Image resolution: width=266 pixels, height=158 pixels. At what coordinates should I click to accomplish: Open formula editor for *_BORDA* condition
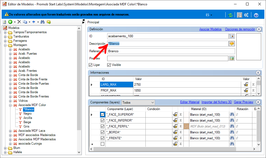pyautogui.click(x=175, y=132)
